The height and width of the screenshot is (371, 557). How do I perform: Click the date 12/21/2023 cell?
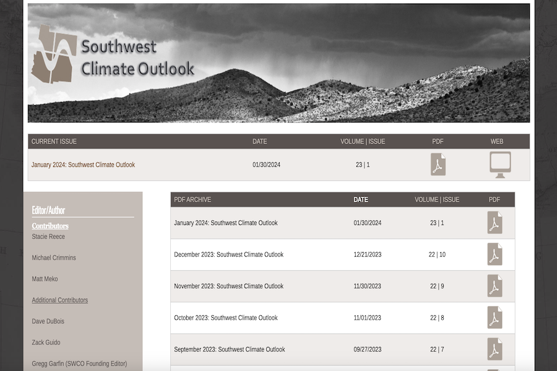367,255
